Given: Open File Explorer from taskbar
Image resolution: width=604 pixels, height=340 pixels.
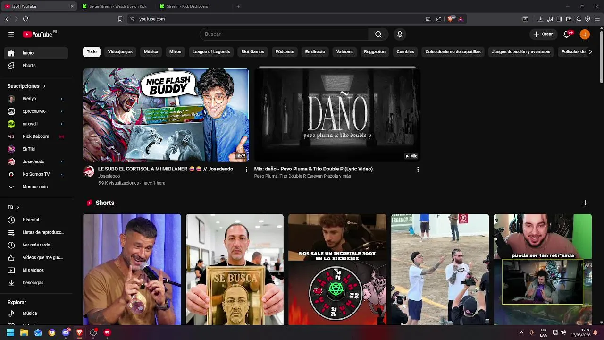Looking at the screenshot, I should pyautogui.click(x=24, y=332).
